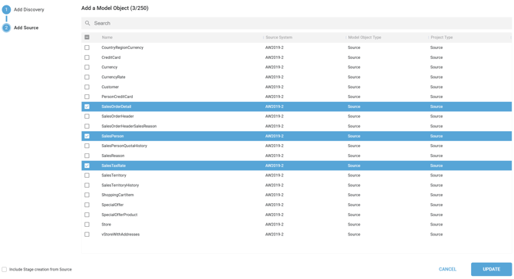
Task: Toggle the select-all header checkbox
Action: tap(87, 38)
